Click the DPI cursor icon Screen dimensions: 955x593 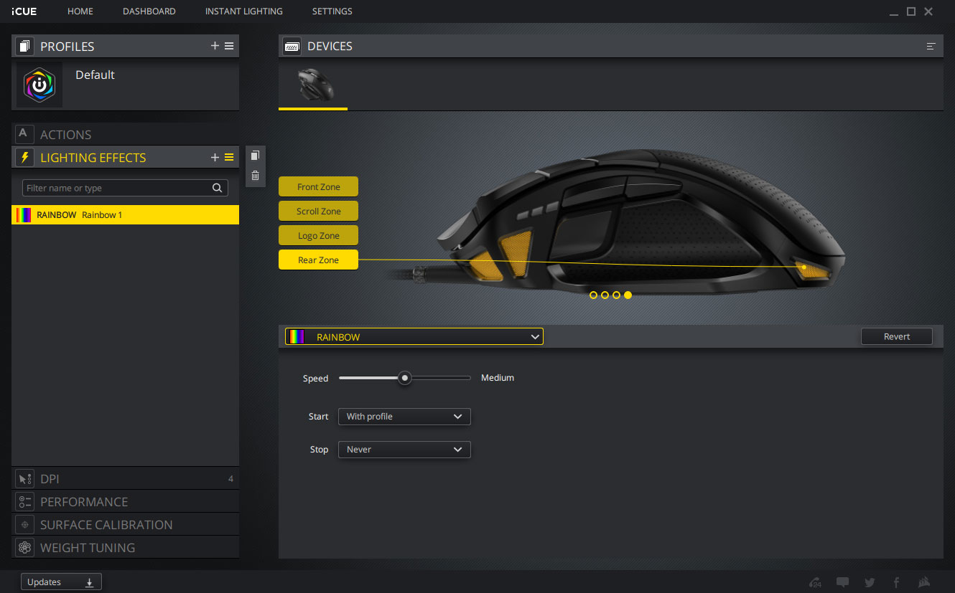coord(24,479)
